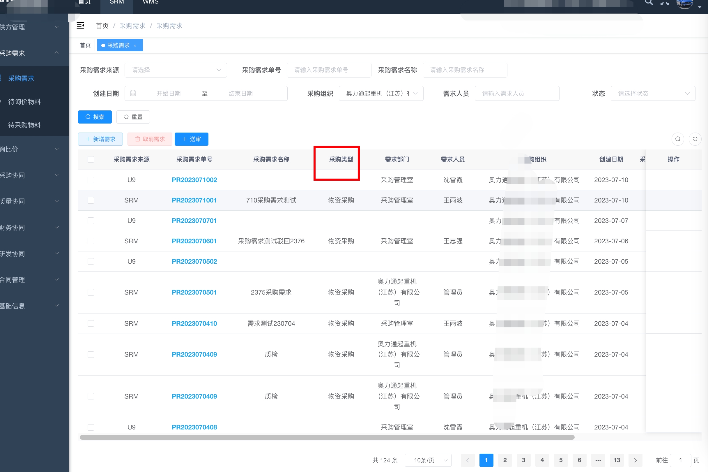Open request PR2023070601 link

pos(194,241)
